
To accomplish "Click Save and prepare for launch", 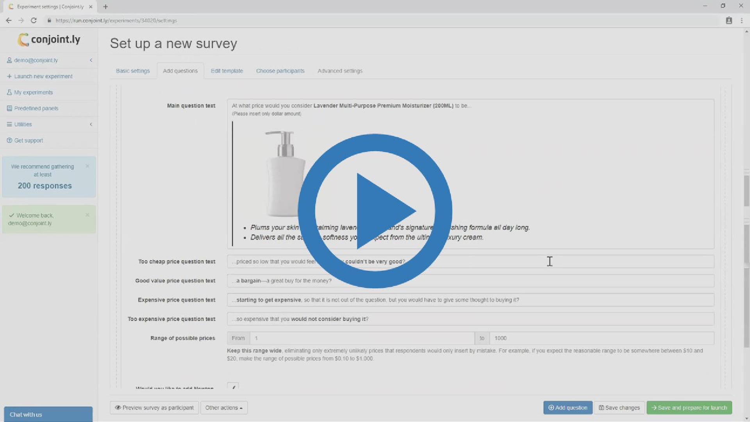I will click(x=689, y=408).
